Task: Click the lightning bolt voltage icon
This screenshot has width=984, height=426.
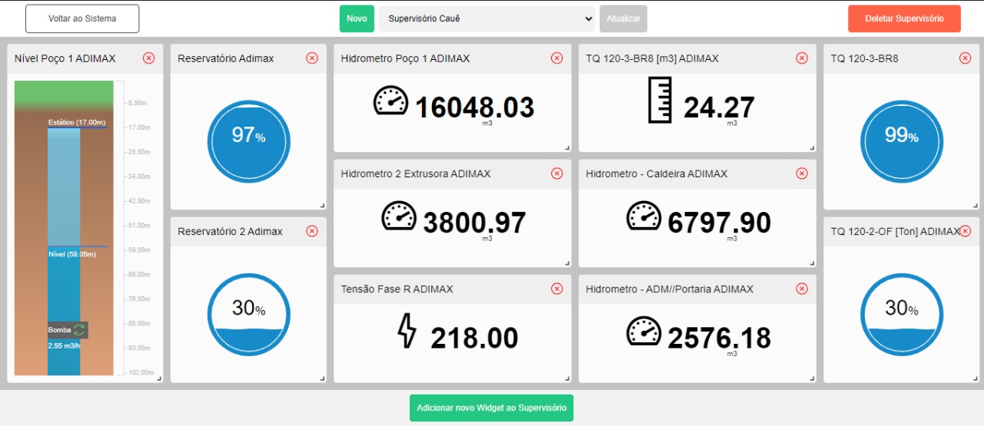Action: tap(406, 331)
